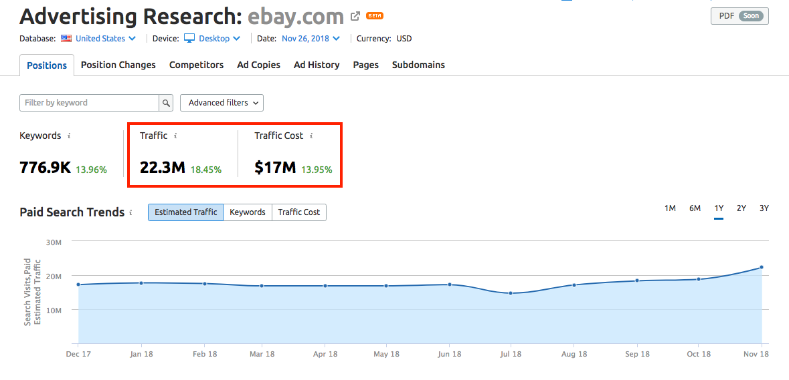Click the 13.96% keywords change percentage

point(91,170)
